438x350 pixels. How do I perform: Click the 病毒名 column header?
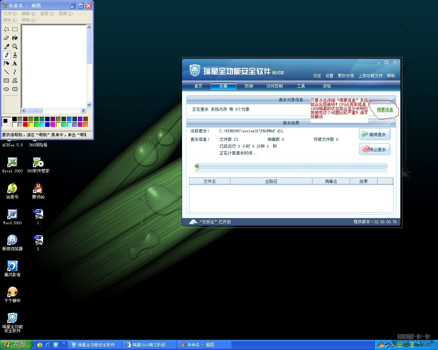tap(331, 181)
